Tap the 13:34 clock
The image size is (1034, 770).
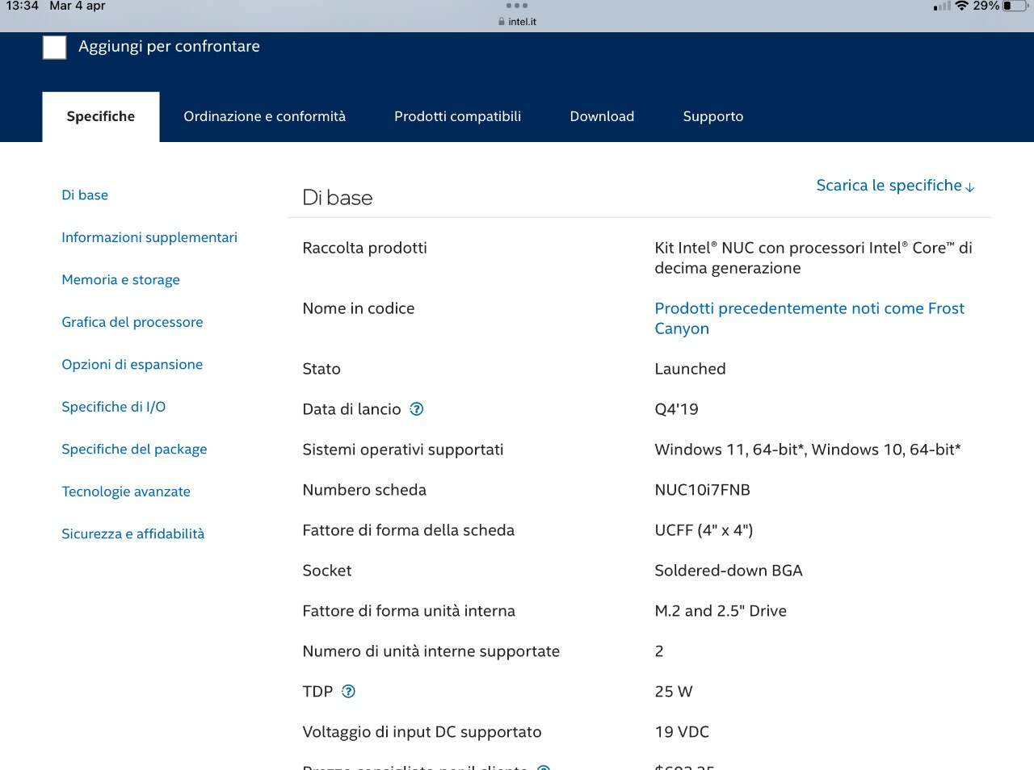click(23, 6)
